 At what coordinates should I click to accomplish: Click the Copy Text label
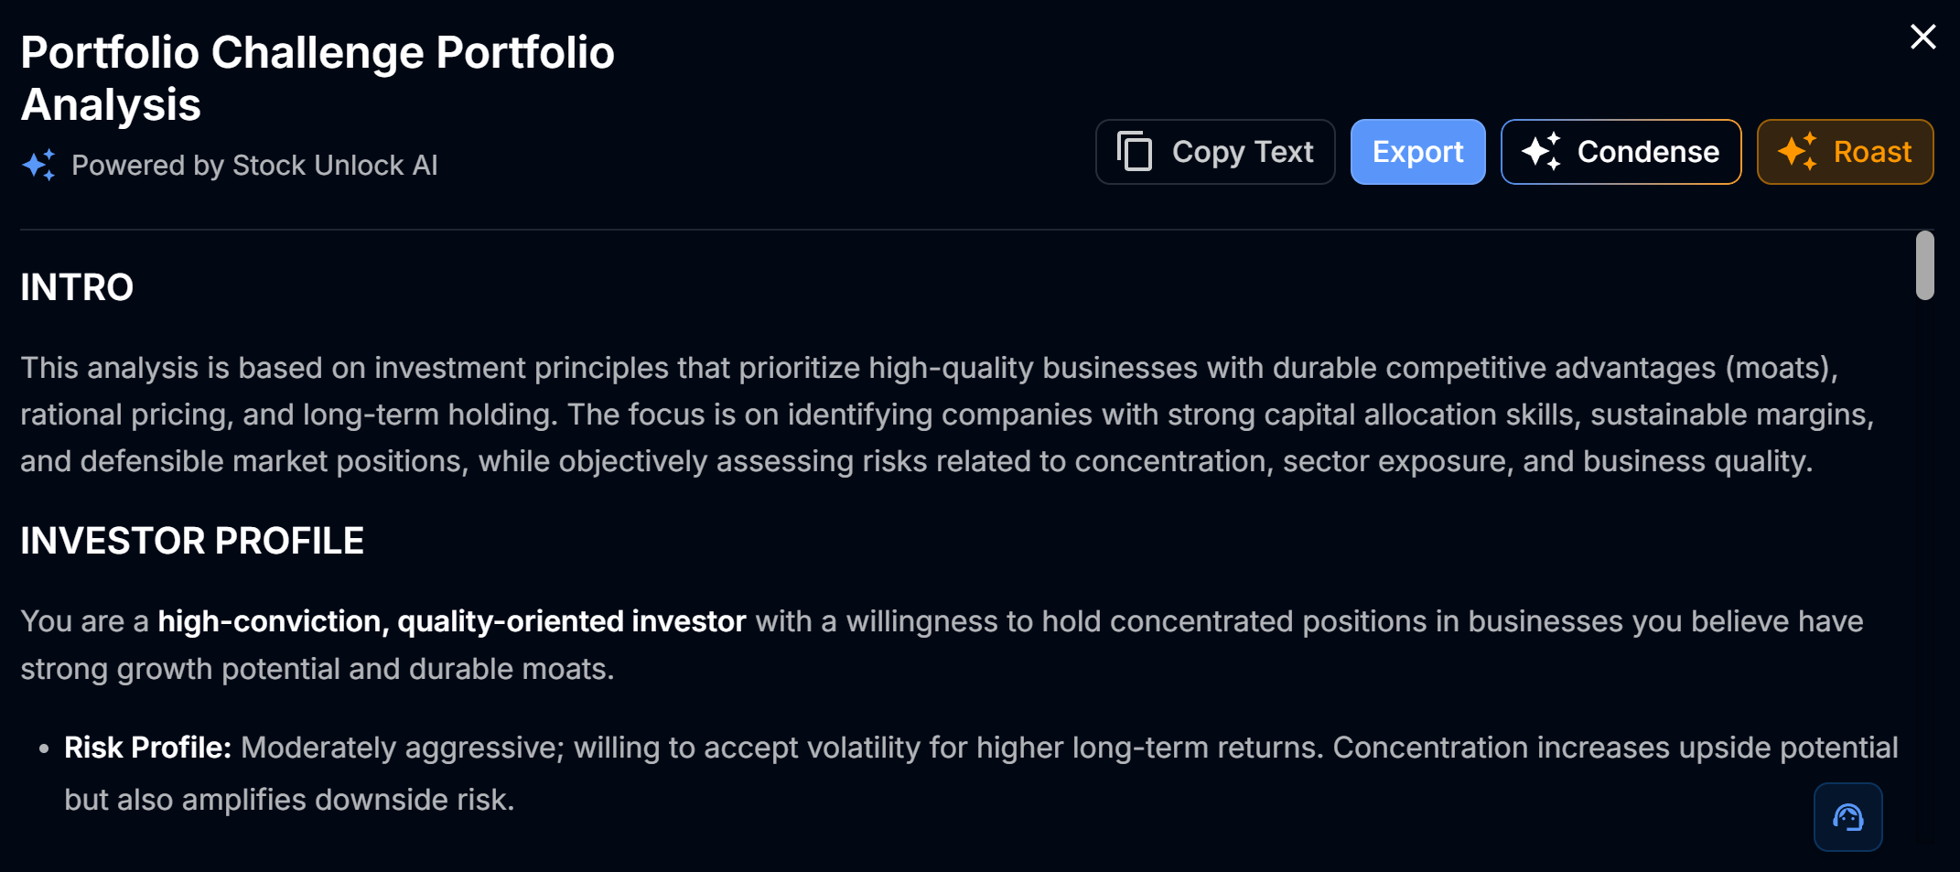pos(1242,151)
